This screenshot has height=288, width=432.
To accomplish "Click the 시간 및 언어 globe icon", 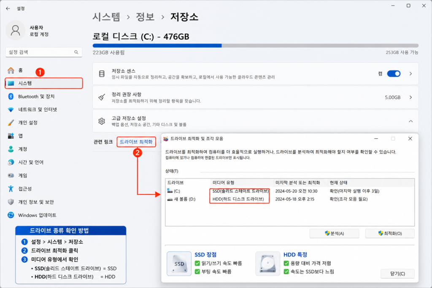I will [11, 162].
